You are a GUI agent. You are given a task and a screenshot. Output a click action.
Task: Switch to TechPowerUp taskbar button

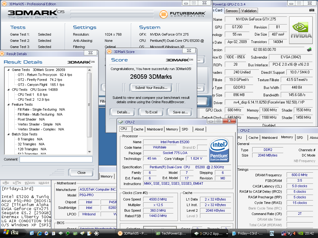(x=172, y=233)
